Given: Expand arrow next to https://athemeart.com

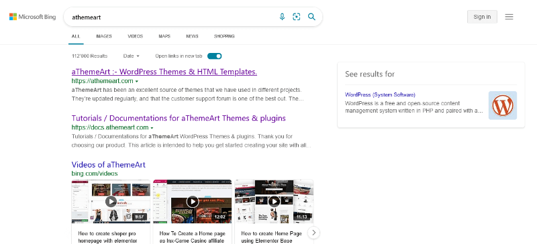Looking at the screenshot, I should [137, 82].
